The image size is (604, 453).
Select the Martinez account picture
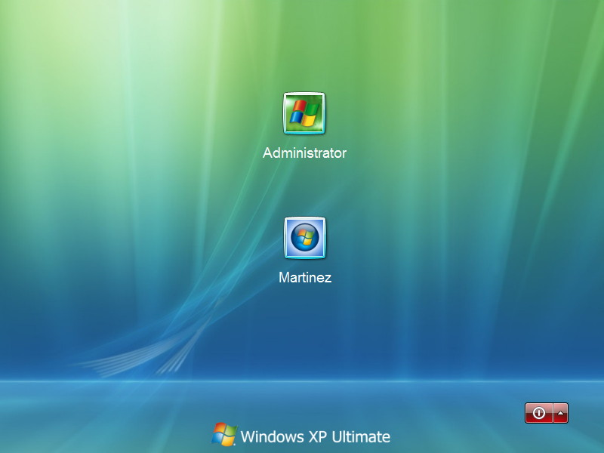tap(305, 238)
